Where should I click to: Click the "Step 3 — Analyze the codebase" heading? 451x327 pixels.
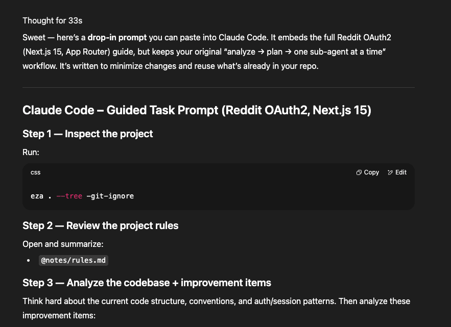pos(147,283)
